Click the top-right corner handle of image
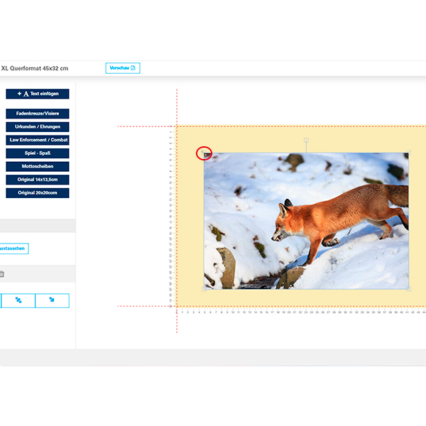Image resolution: width=426 pixels, height=426 pixels. point(408,153)
